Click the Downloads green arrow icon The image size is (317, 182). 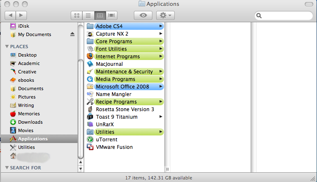click(x=13, y=122)
